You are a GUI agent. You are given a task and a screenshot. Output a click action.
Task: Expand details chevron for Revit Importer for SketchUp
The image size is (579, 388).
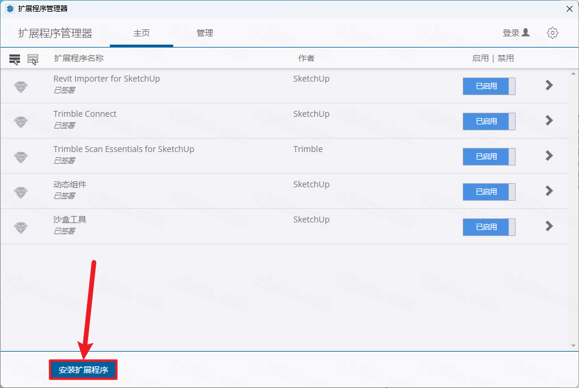(x=549, y=85)
